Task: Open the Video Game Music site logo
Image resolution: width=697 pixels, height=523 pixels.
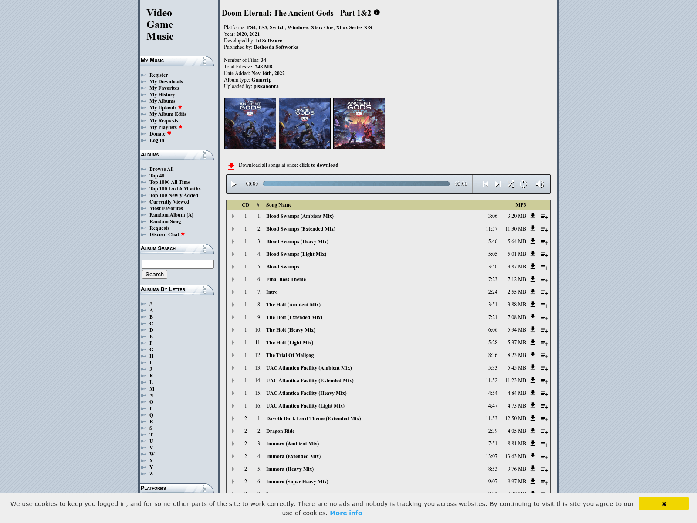Action: point(160,25)
